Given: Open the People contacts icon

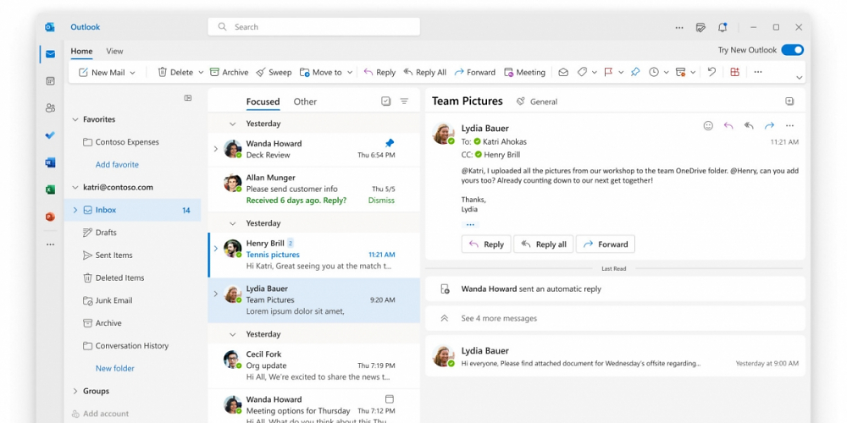Looking at the screenshot, I should (x=50, y=108).
